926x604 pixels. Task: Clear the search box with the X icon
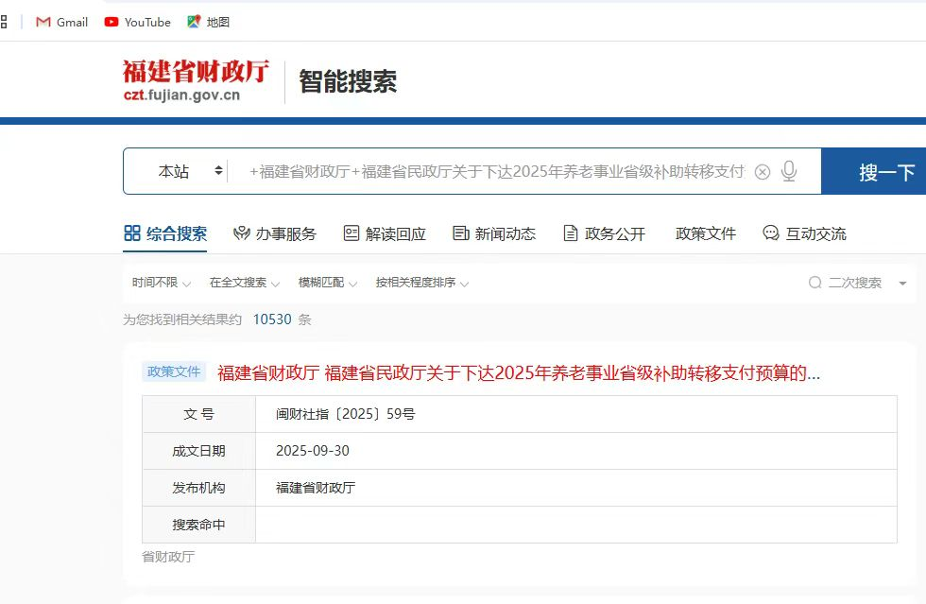click(x=763, y=172)
